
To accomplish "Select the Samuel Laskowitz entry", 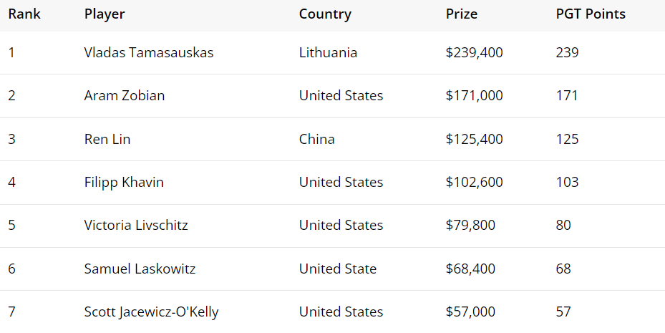I will 140,269.
